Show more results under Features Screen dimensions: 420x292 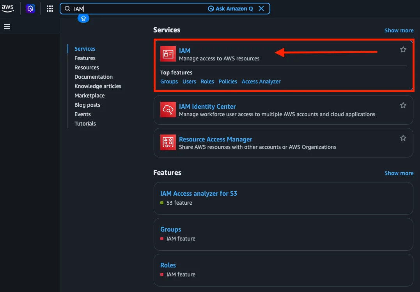[x=399, y=173]
